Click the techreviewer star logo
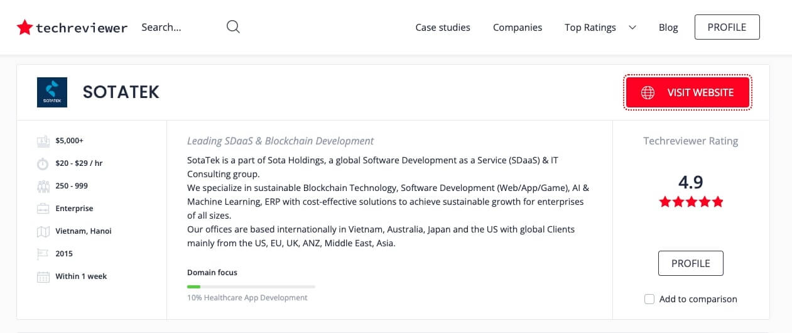Screen dimensions: 792x333 coord(24,27)
